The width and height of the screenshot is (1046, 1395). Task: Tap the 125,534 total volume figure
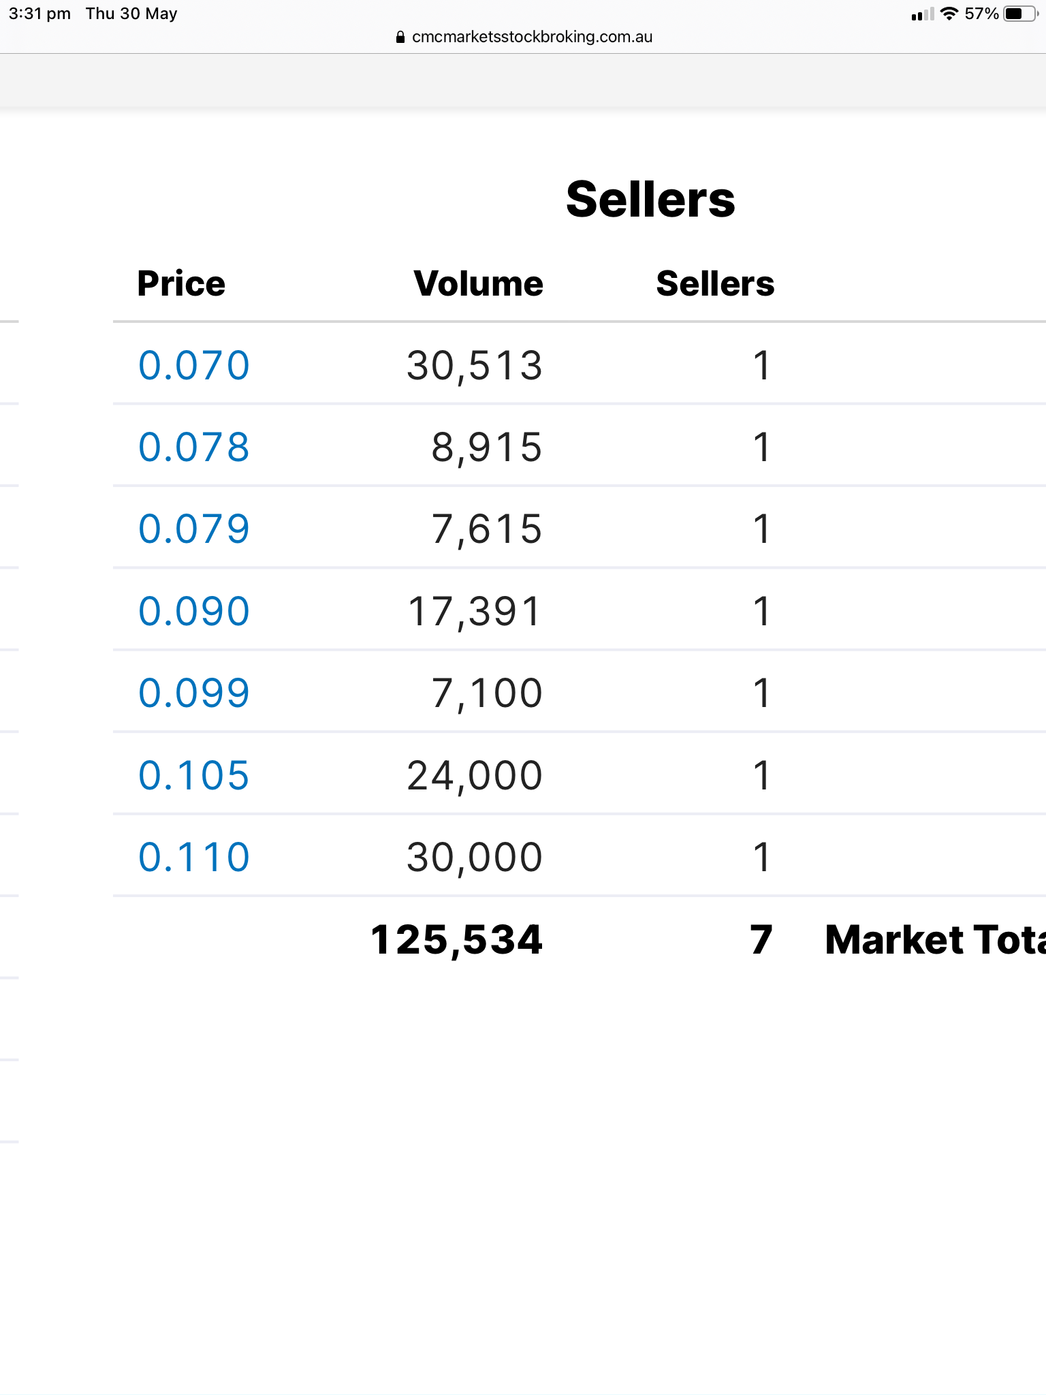pos(456,940)
